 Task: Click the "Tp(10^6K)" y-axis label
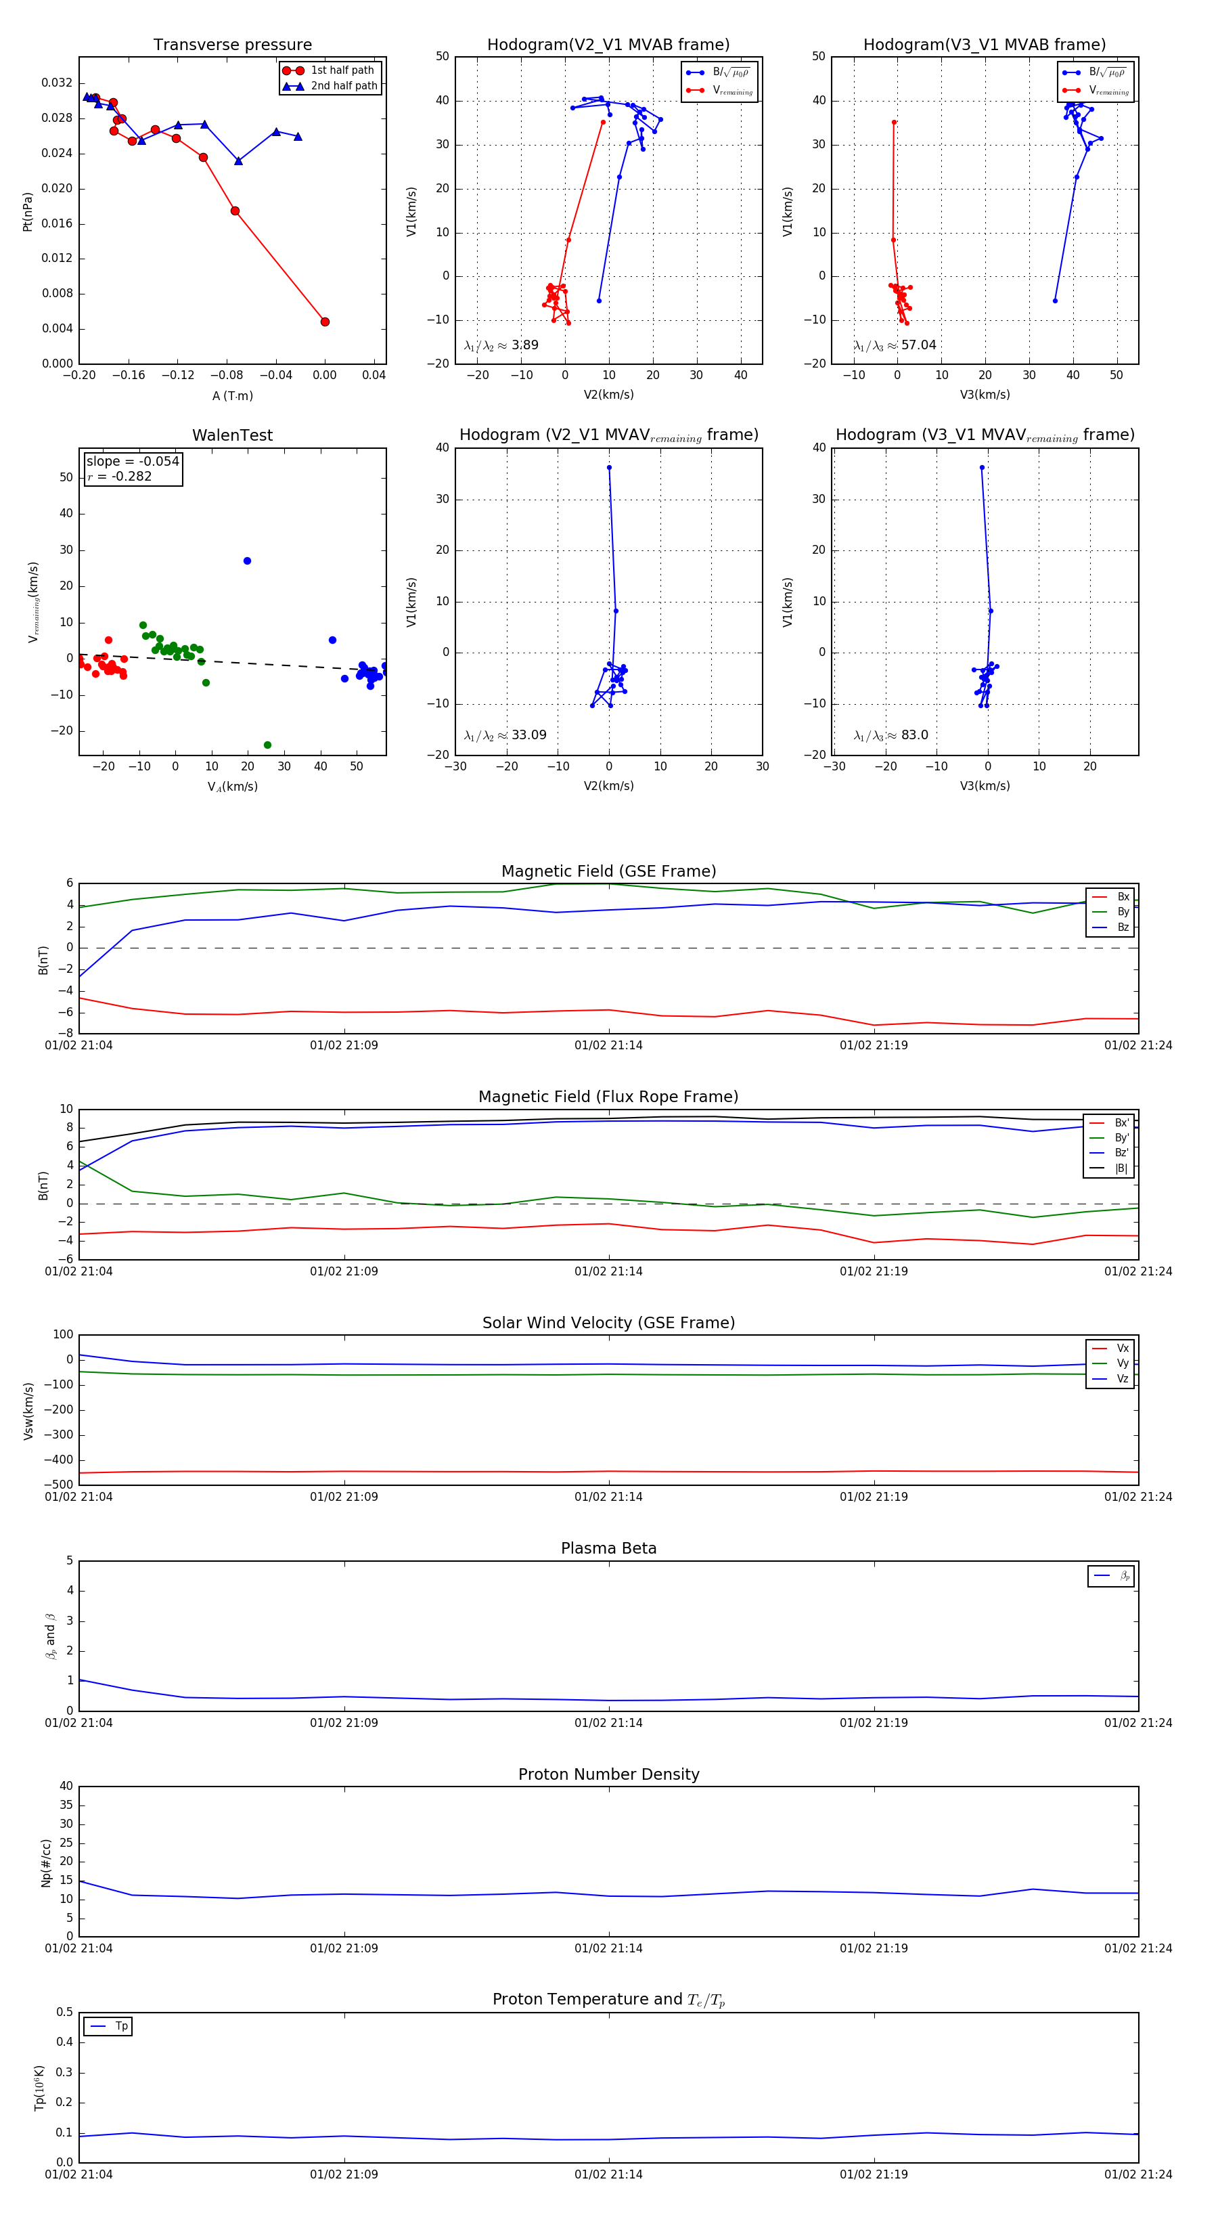click(39, 2088)
